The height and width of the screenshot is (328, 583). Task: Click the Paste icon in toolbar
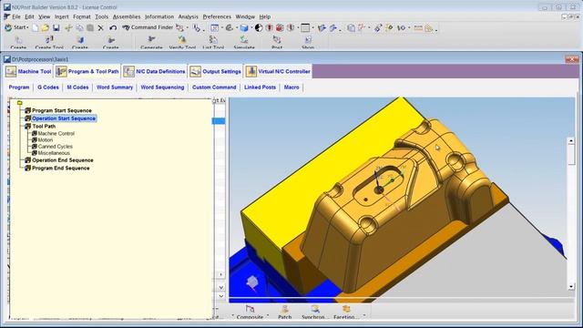point(90,28)
